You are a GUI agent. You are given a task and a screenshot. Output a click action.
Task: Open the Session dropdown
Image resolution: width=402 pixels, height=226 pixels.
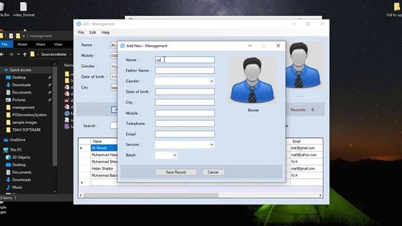tap(212, 144)
